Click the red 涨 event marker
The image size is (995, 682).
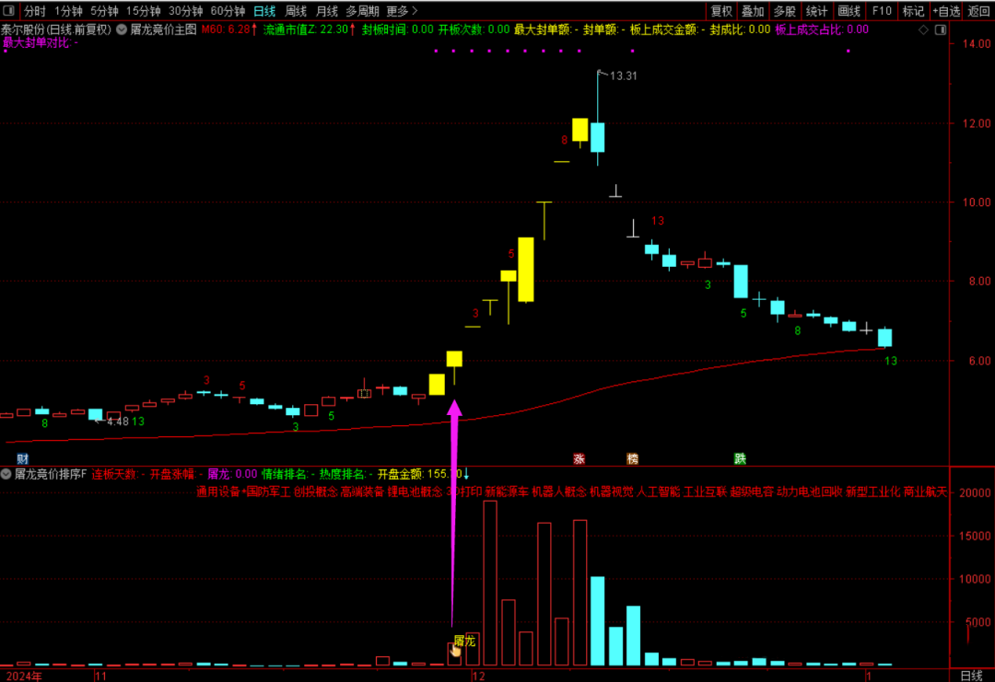(x=579, y=458)
